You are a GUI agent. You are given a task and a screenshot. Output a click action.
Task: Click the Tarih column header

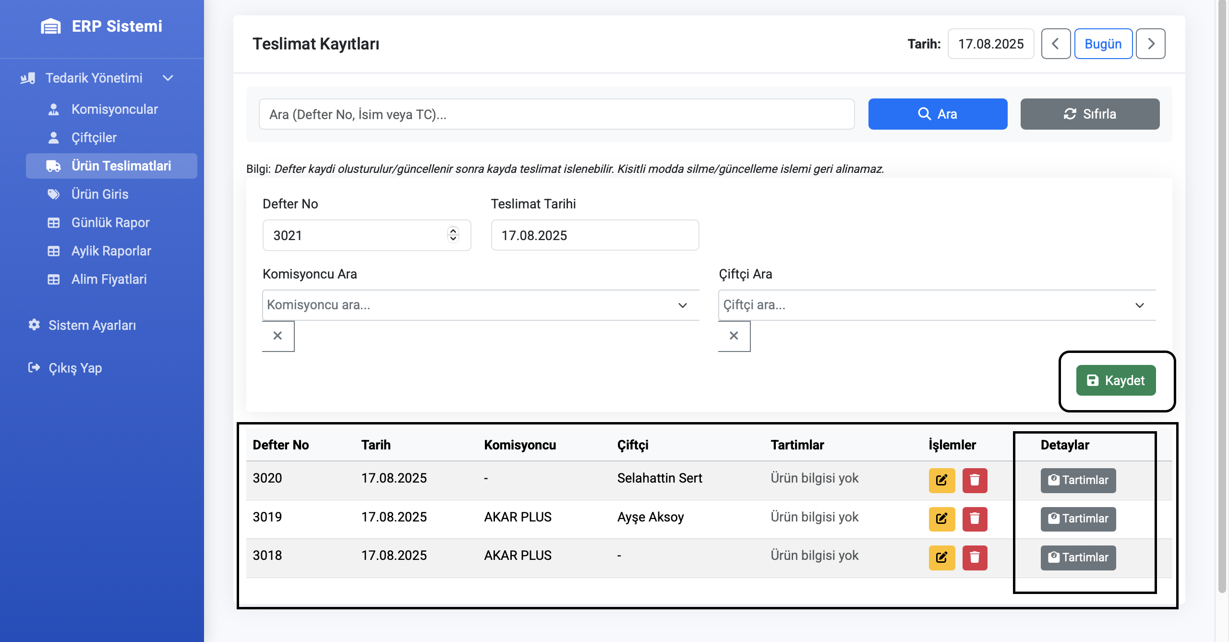coord(376,445)
